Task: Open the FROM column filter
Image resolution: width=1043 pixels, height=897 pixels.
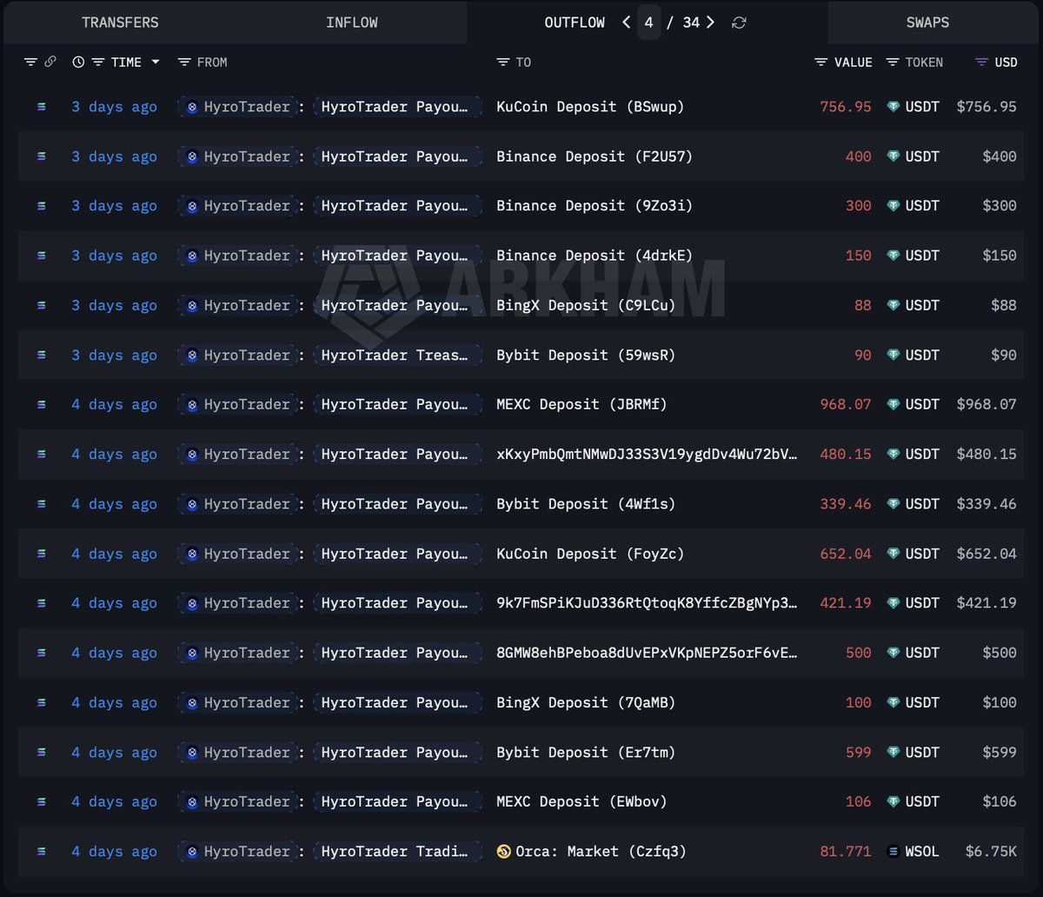Action: point(184,62)
